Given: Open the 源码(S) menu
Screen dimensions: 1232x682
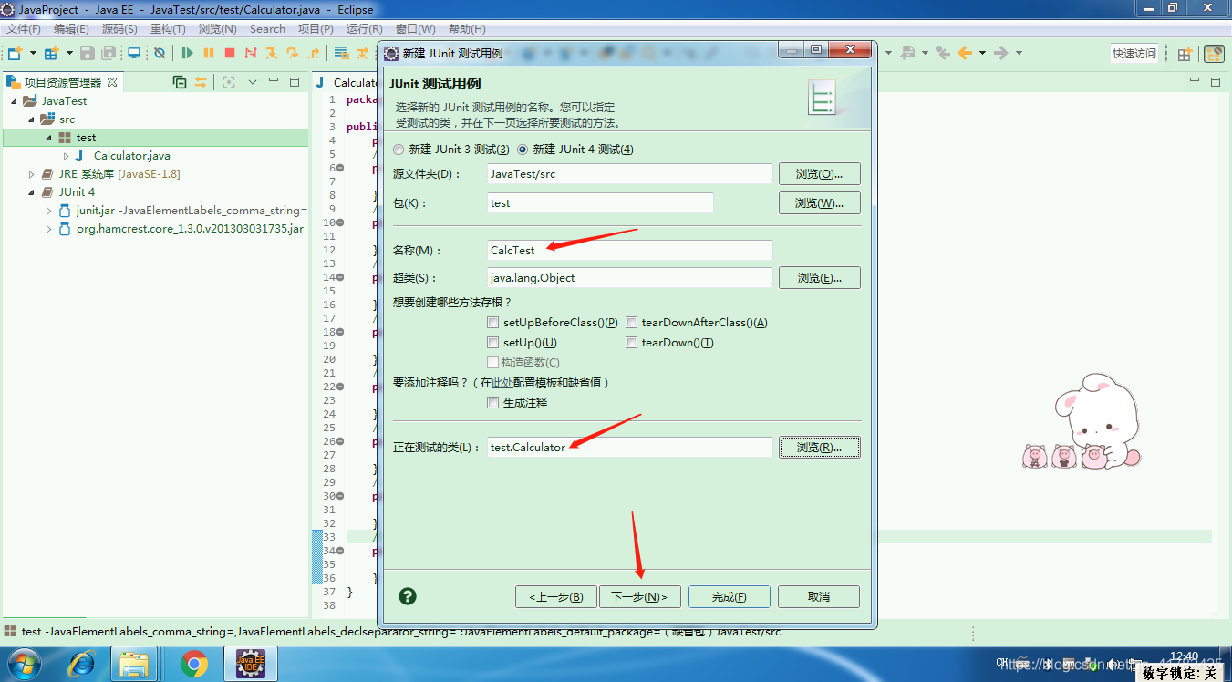Looking at the screenshot, I should (x=119, y=29).
